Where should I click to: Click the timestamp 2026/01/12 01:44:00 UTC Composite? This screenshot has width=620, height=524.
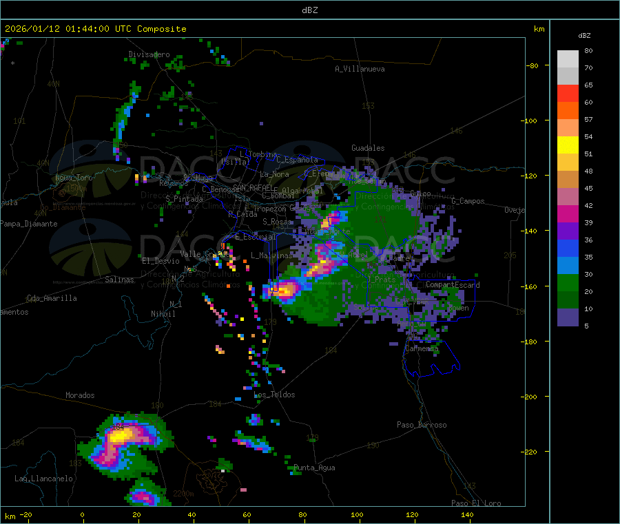point(95,29)
